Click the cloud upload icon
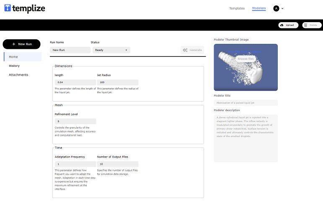The image size is (323, 201). pyautogui.click(x=282, y=25)
